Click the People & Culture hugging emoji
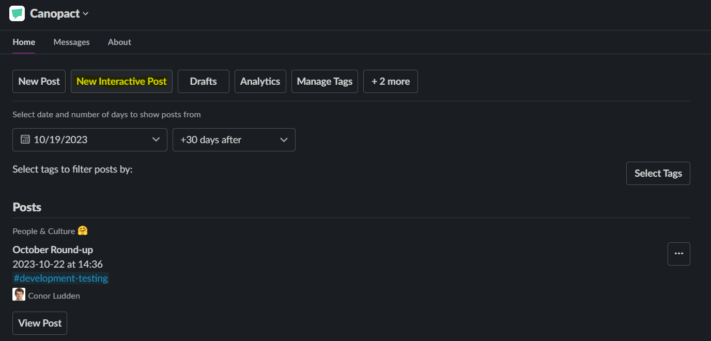This screenshot has height=341, width=711. 83,230
